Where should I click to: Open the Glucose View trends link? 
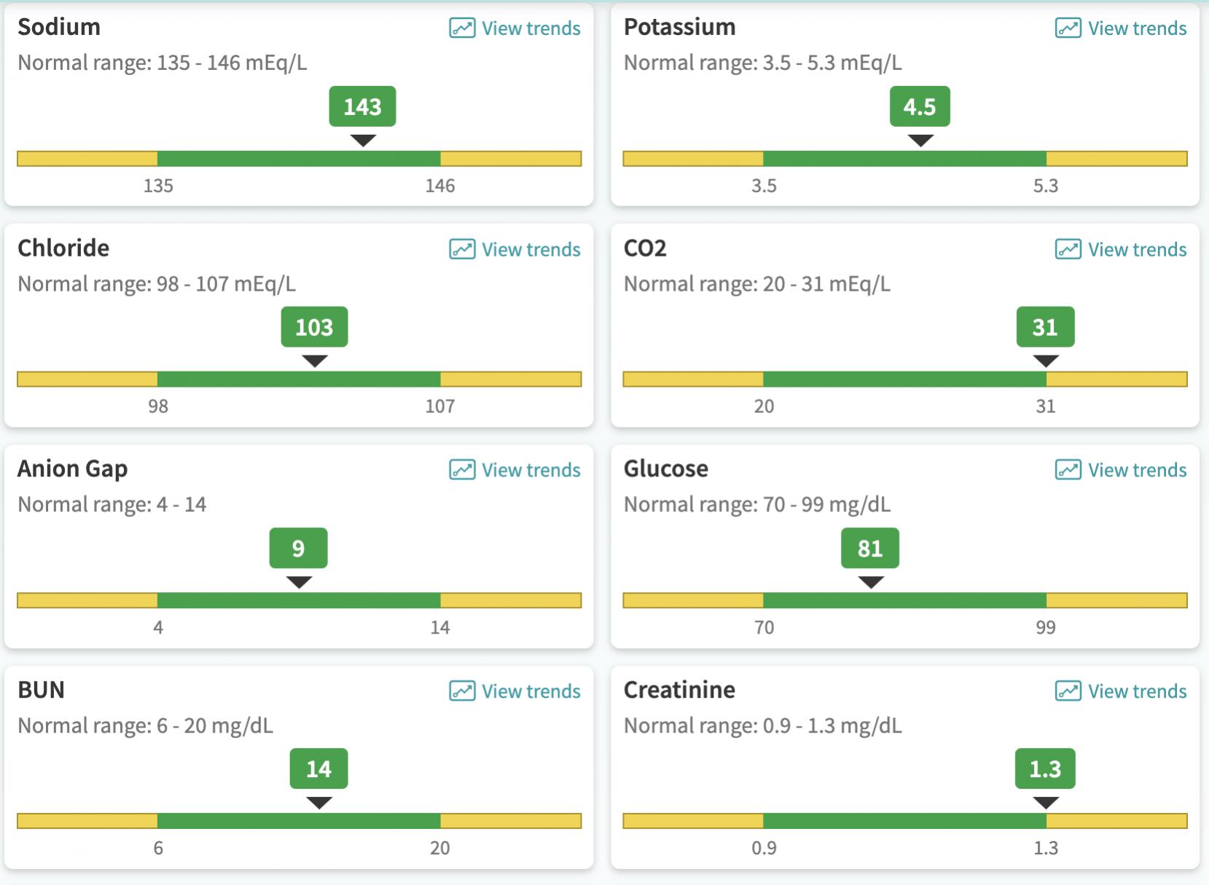1137,470
